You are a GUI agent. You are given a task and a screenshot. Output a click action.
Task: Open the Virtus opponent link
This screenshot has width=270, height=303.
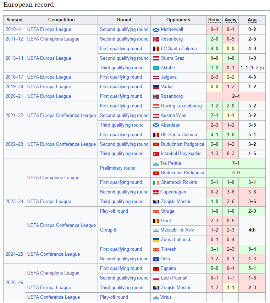(166, 297)
